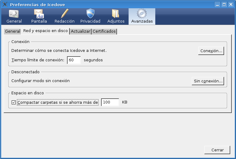The width and height of the screenshot is (236, 159).
Task: Minimize the Preferencias de Icedove window
Action: tap(217, 5)
